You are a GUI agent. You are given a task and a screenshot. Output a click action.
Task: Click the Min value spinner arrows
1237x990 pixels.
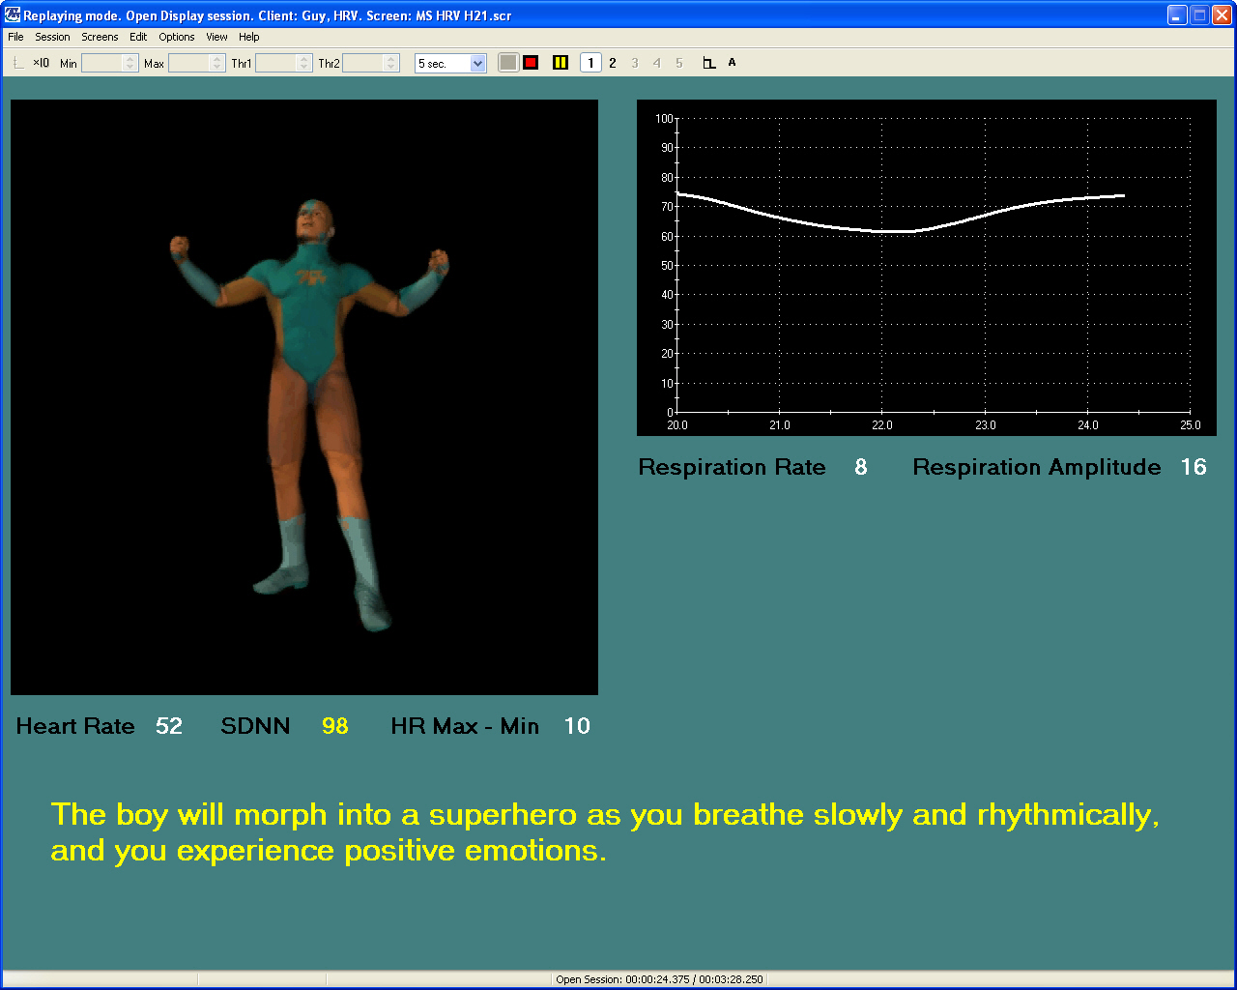(x=130, y=63)
